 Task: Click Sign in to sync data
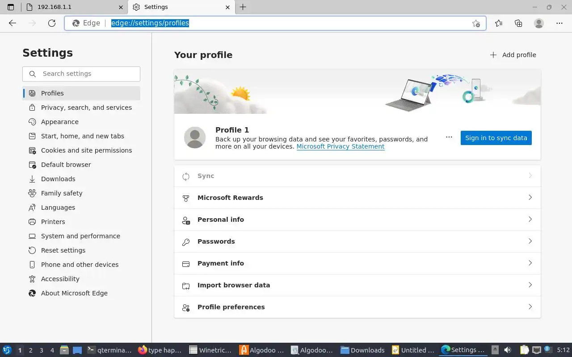pos(496,138)
